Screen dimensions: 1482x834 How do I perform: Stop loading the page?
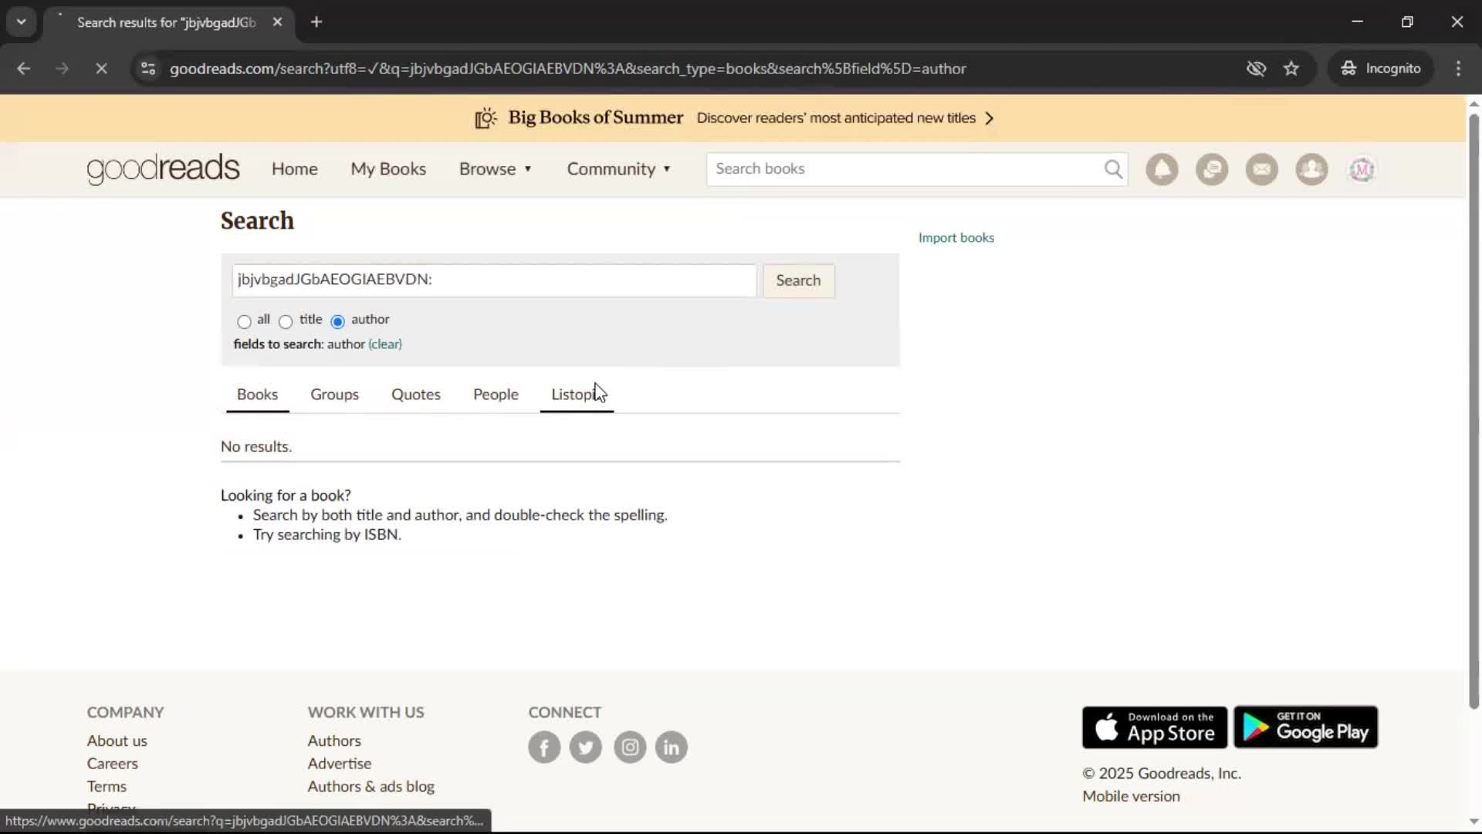[101, 69]
